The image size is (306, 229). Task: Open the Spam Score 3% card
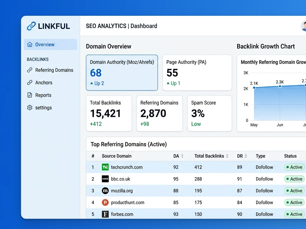[210, 113]
